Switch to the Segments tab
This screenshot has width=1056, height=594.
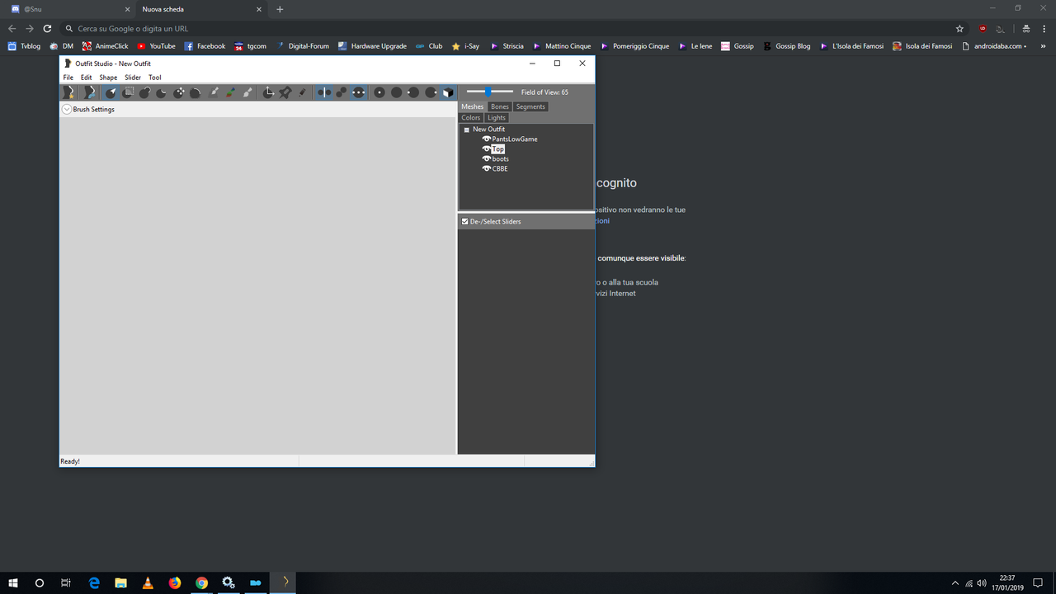(530, 106)
